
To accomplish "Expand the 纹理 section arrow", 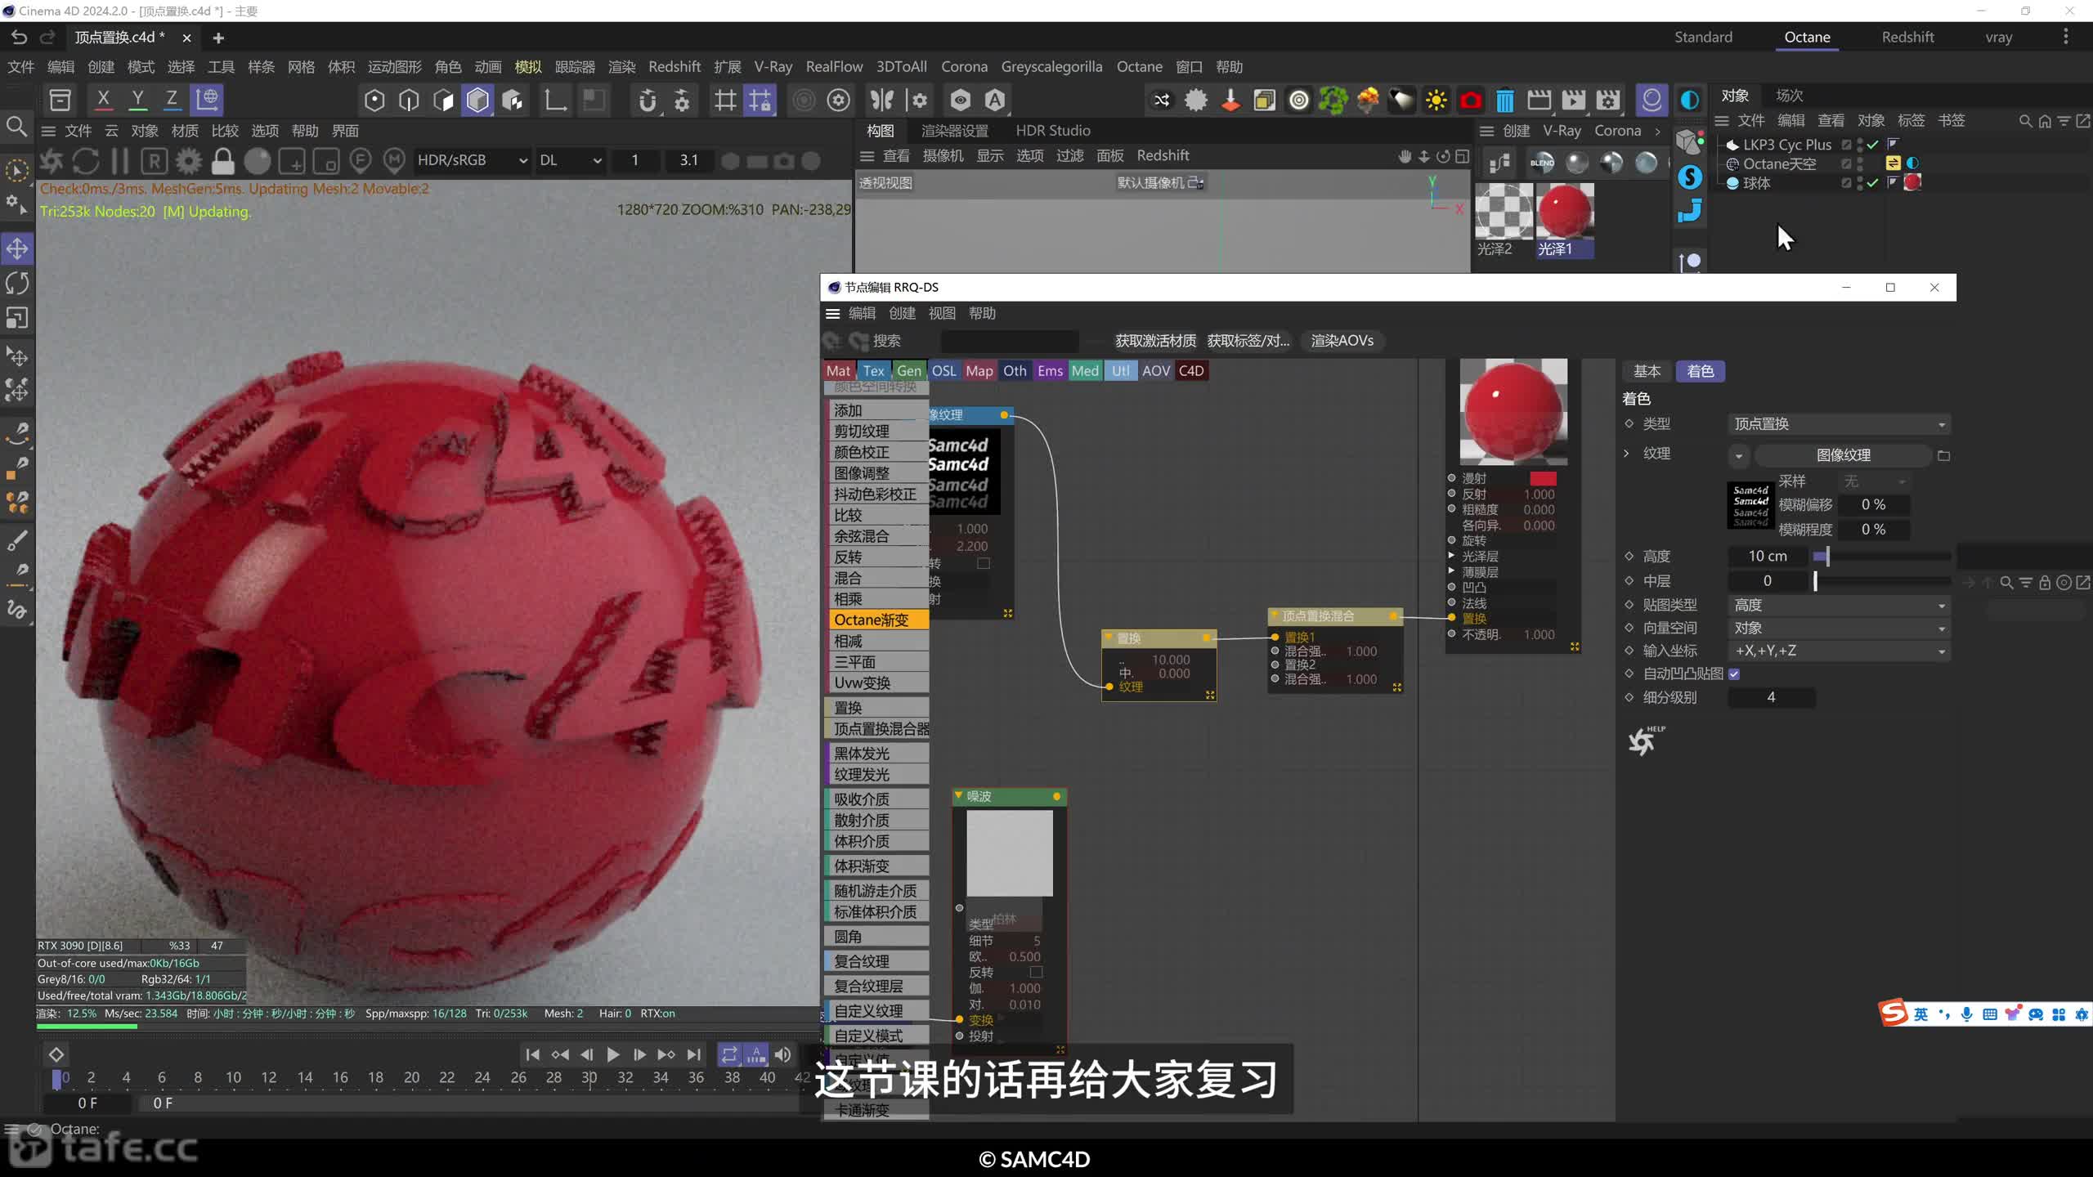I will pos(1626,454).
